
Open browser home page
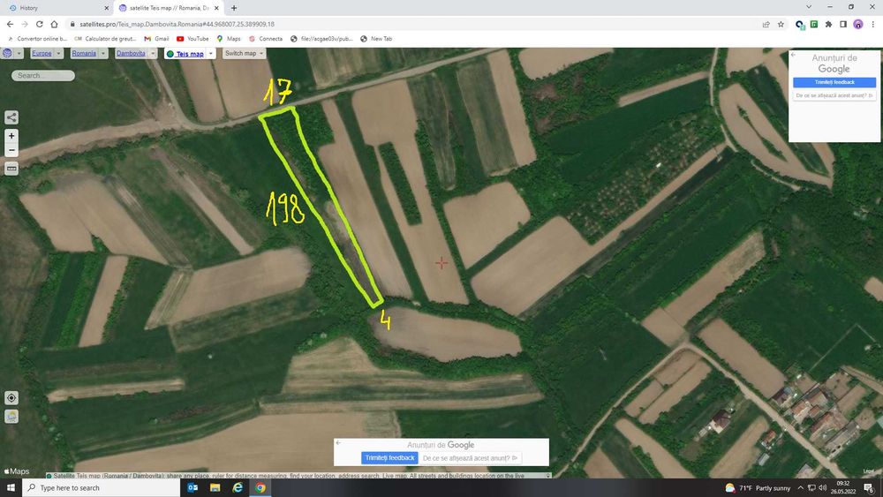point(54,24)
